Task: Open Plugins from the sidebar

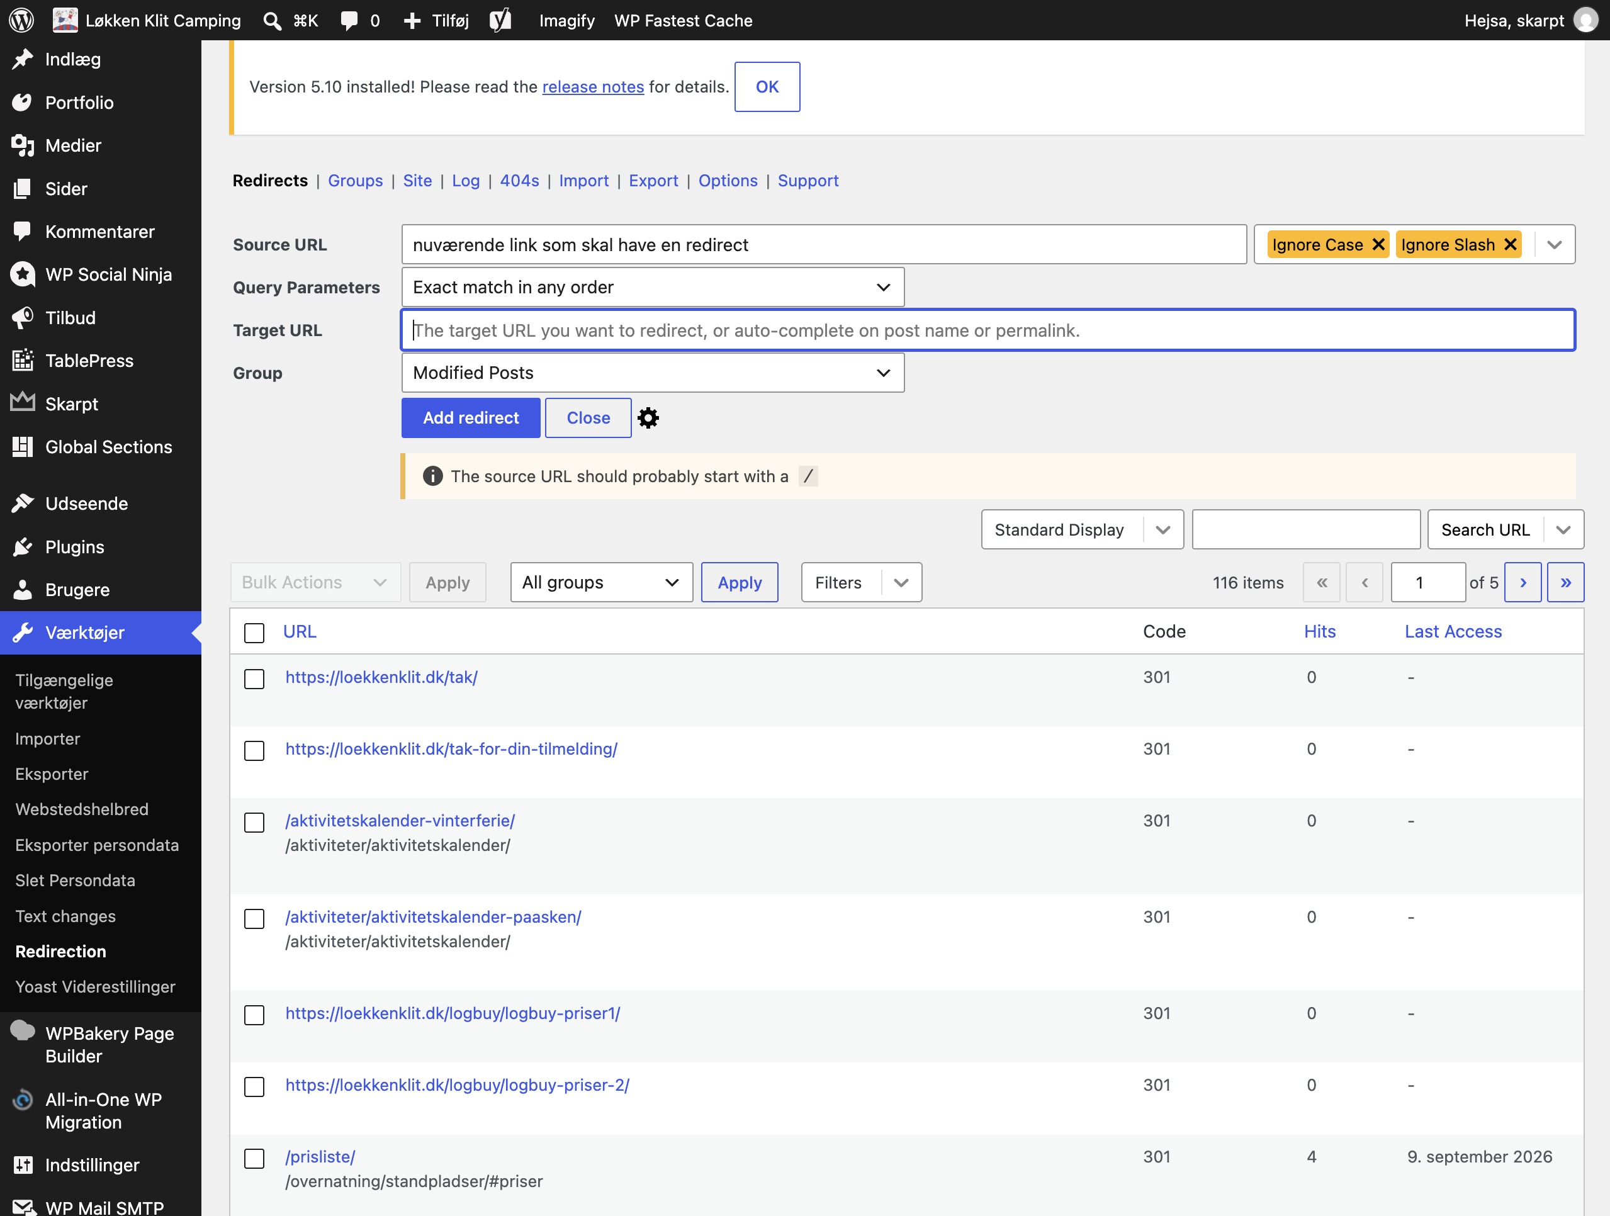Action: (x=74, y=546)
